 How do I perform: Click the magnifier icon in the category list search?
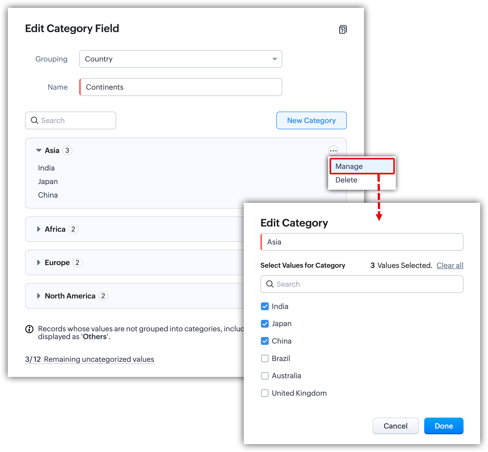(34, 120)
